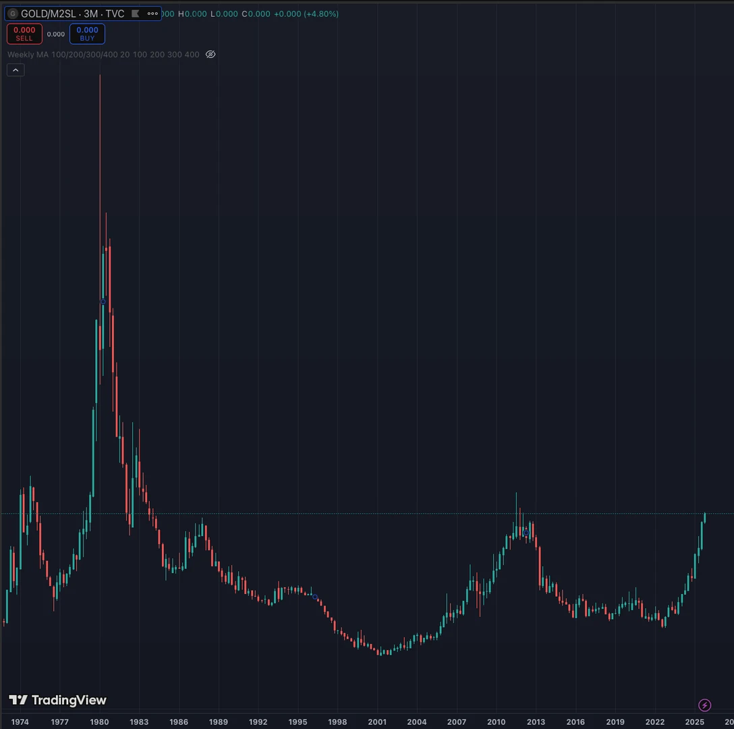Click the circle marker on the 1980 candle
The width and height of the screenshot is (734, 729).
pyautogui.click(x=103, y=302)
